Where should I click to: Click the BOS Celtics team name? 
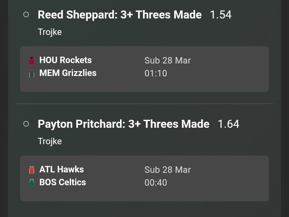[x=63, y=182]
